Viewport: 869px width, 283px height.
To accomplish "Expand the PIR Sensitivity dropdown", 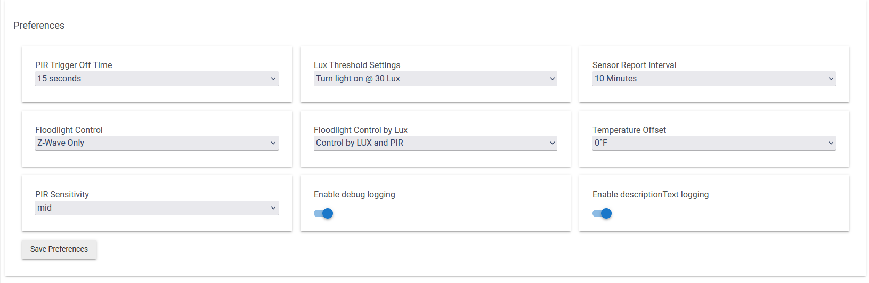I will click(157, 208).
